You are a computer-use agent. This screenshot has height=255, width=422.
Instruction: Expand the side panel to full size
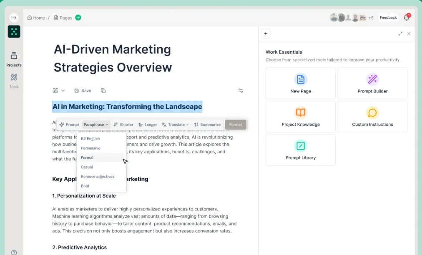[400, 34]
